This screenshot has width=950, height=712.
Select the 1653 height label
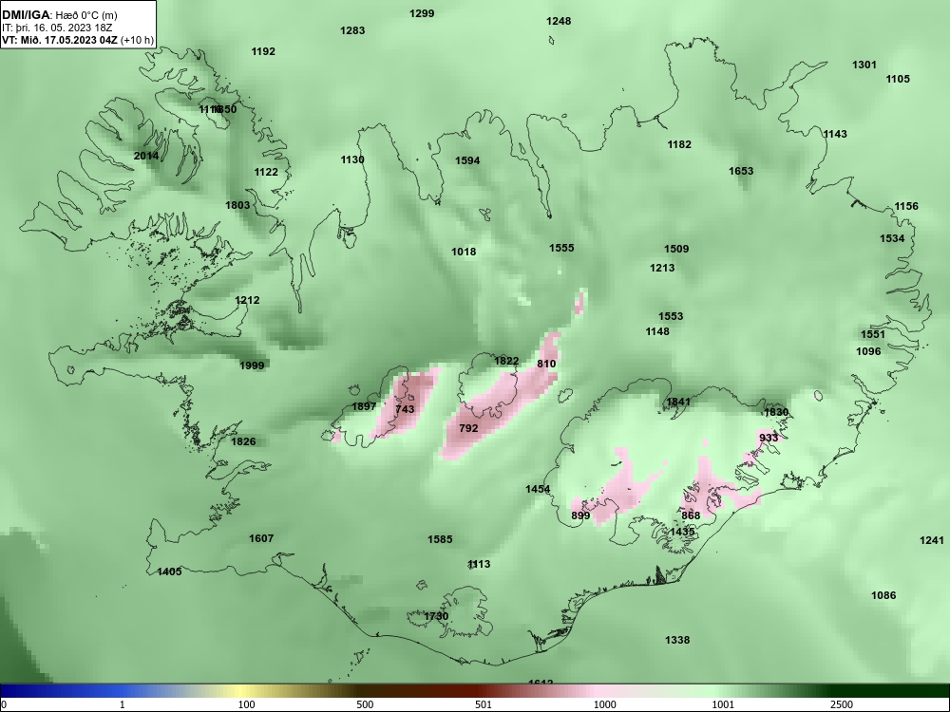pos(741,171)
